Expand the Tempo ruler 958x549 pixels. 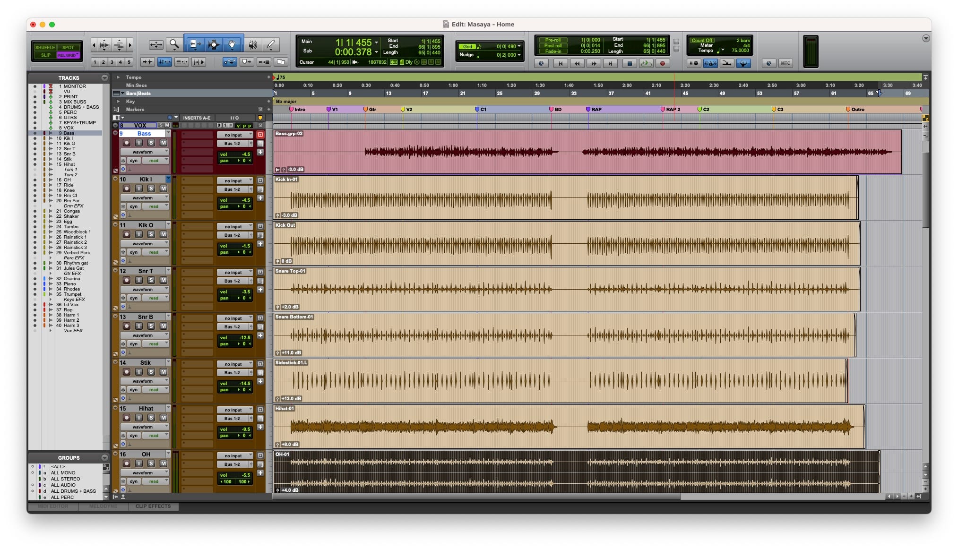(118, 77)
